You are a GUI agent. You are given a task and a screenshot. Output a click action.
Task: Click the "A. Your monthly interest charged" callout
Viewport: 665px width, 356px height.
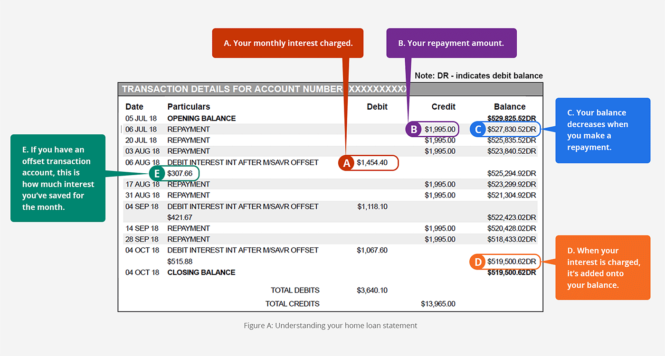coord(287,43)
